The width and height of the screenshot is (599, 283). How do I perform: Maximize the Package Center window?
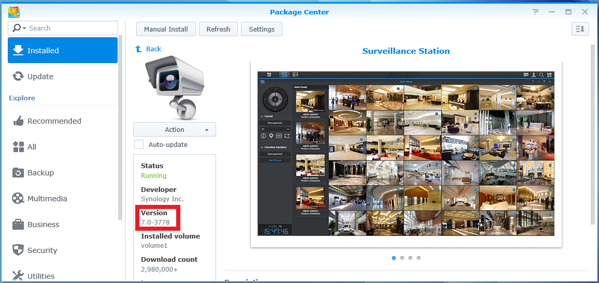pyautogui.click(x=568, y=12)
